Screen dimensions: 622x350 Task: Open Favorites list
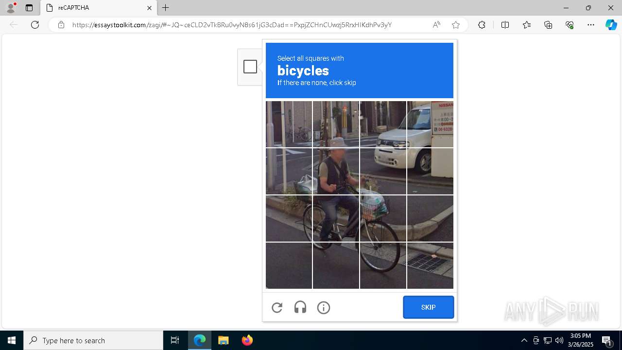(527, 25)
